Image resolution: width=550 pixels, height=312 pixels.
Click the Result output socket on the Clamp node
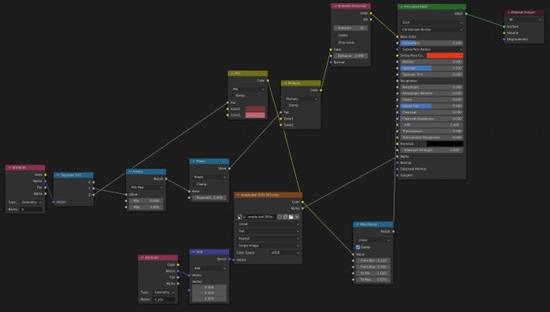(166, 179)
